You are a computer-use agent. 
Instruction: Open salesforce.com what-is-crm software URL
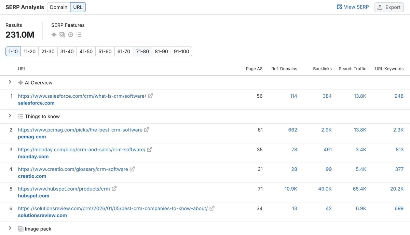[82, 96]
